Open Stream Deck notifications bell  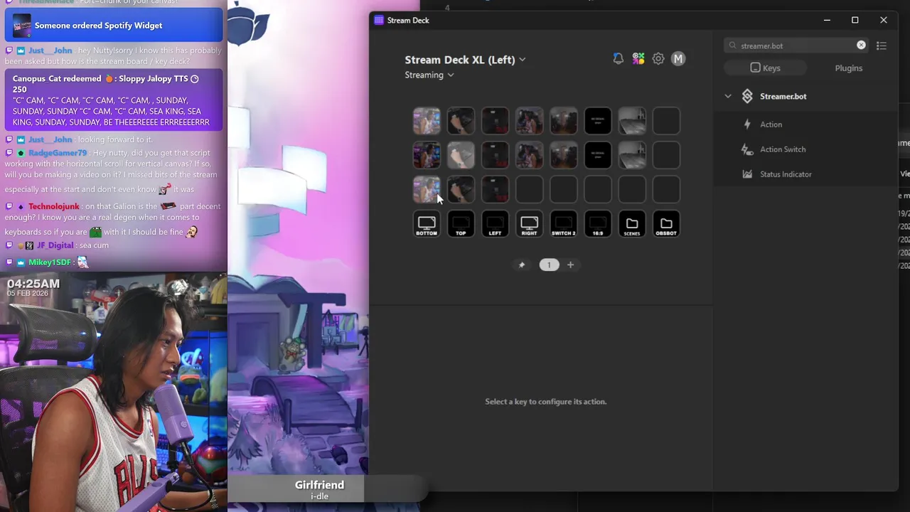pyautogui.click(x=618, y=59)
